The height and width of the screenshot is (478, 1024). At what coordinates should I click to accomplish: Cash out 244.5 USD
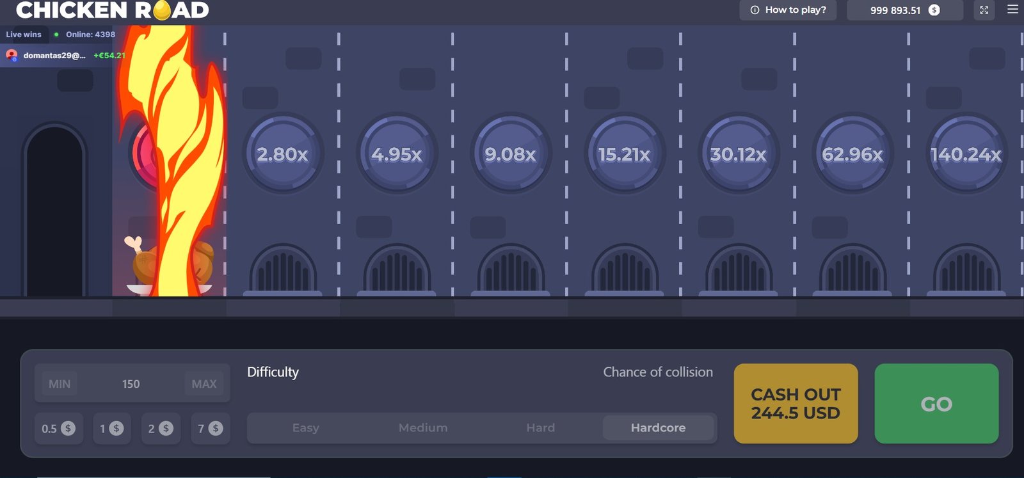tap(796, 404)
